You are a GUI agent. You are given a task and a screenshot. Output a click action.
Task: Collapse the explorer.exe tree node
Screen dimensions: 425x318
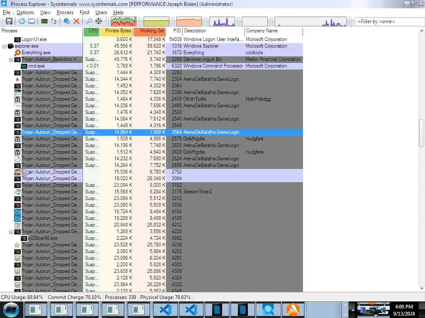(4, 46)
